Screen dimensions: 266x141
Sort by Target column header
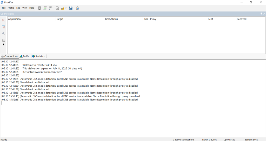click(x=80, y=19)
